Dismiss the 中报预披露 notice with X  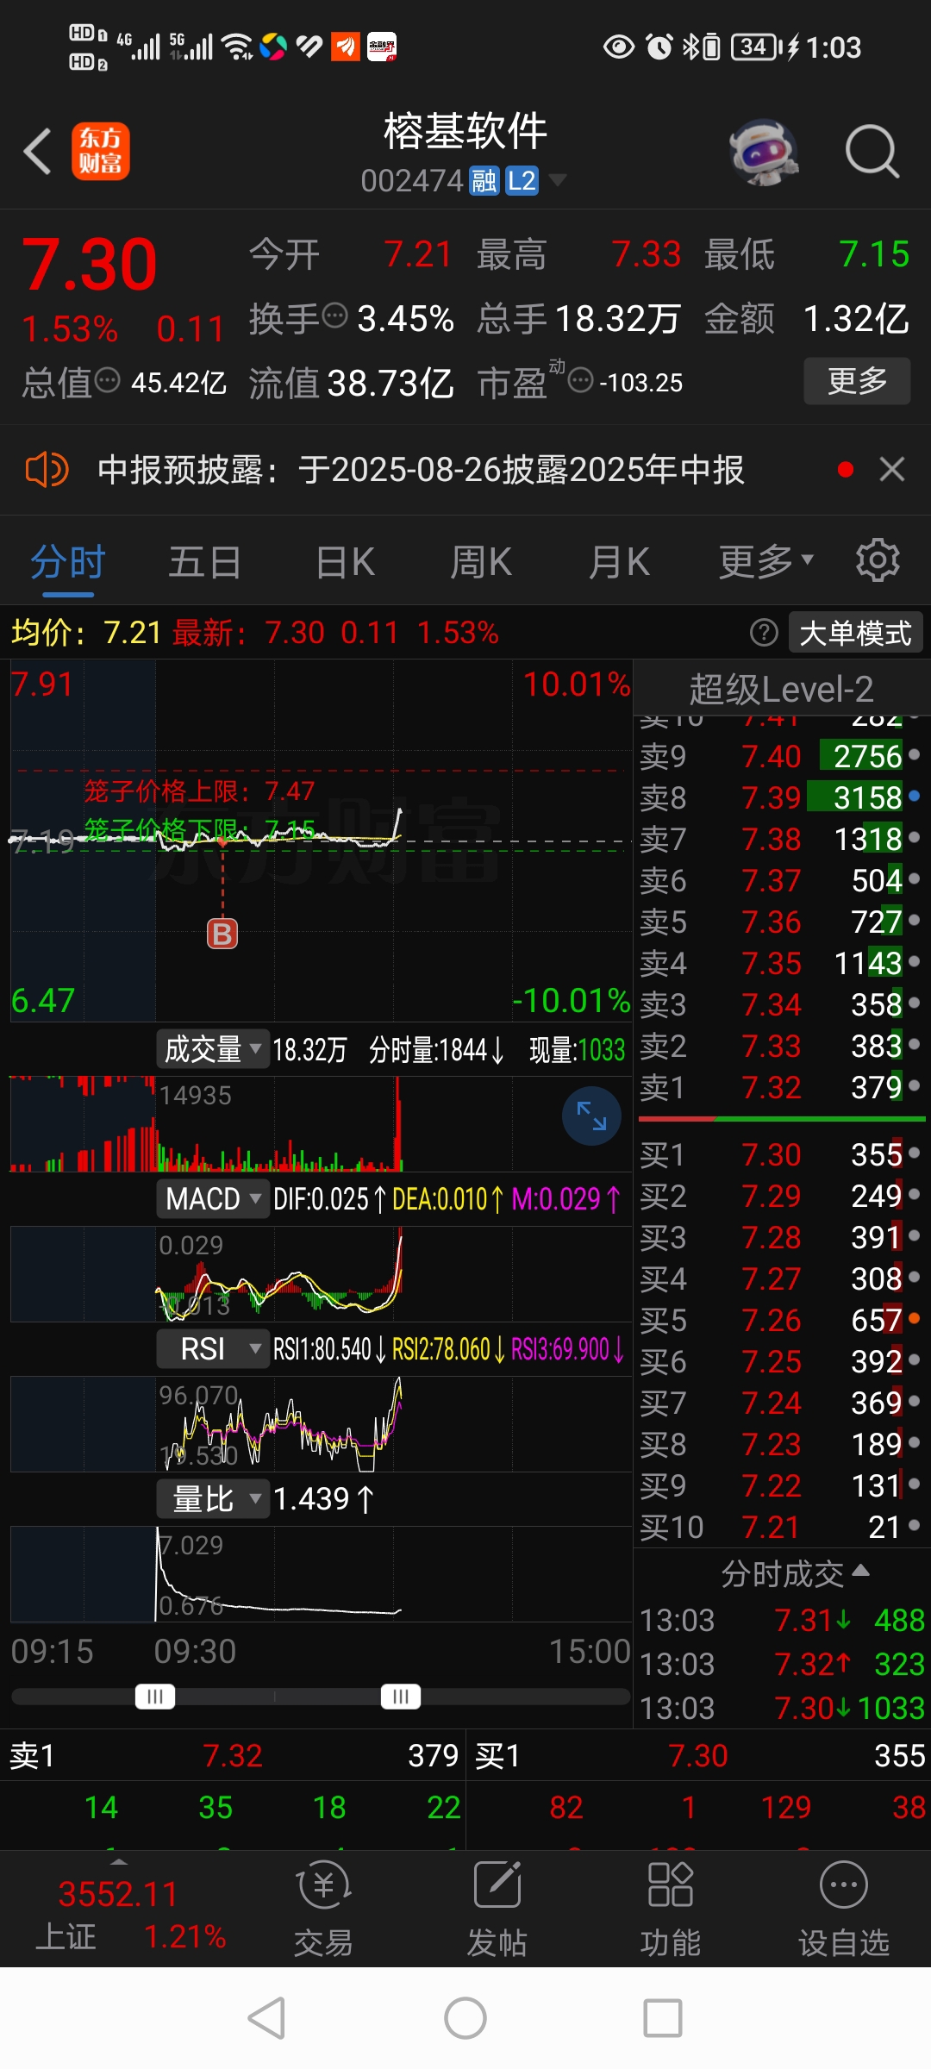892,470
